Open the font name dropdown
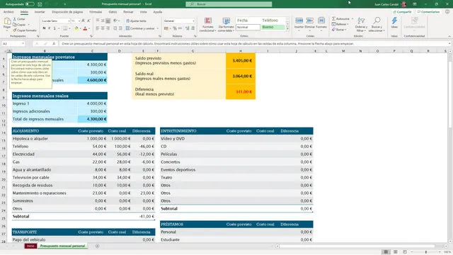The height and width of the screenshot is (255, 453). (69, 21)
